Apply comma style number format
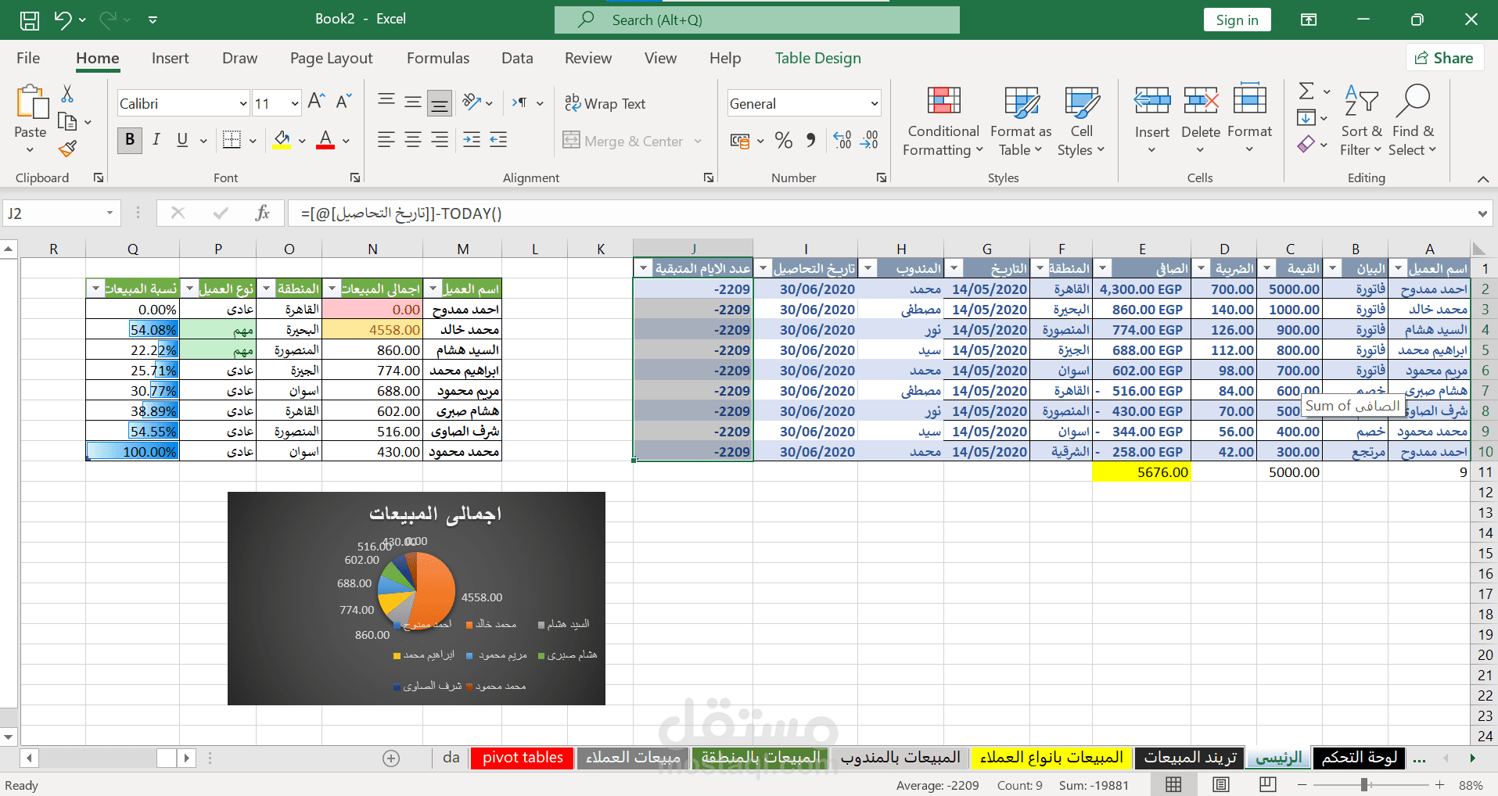This screenshot has width=1498, height=796. pos(810,141)
